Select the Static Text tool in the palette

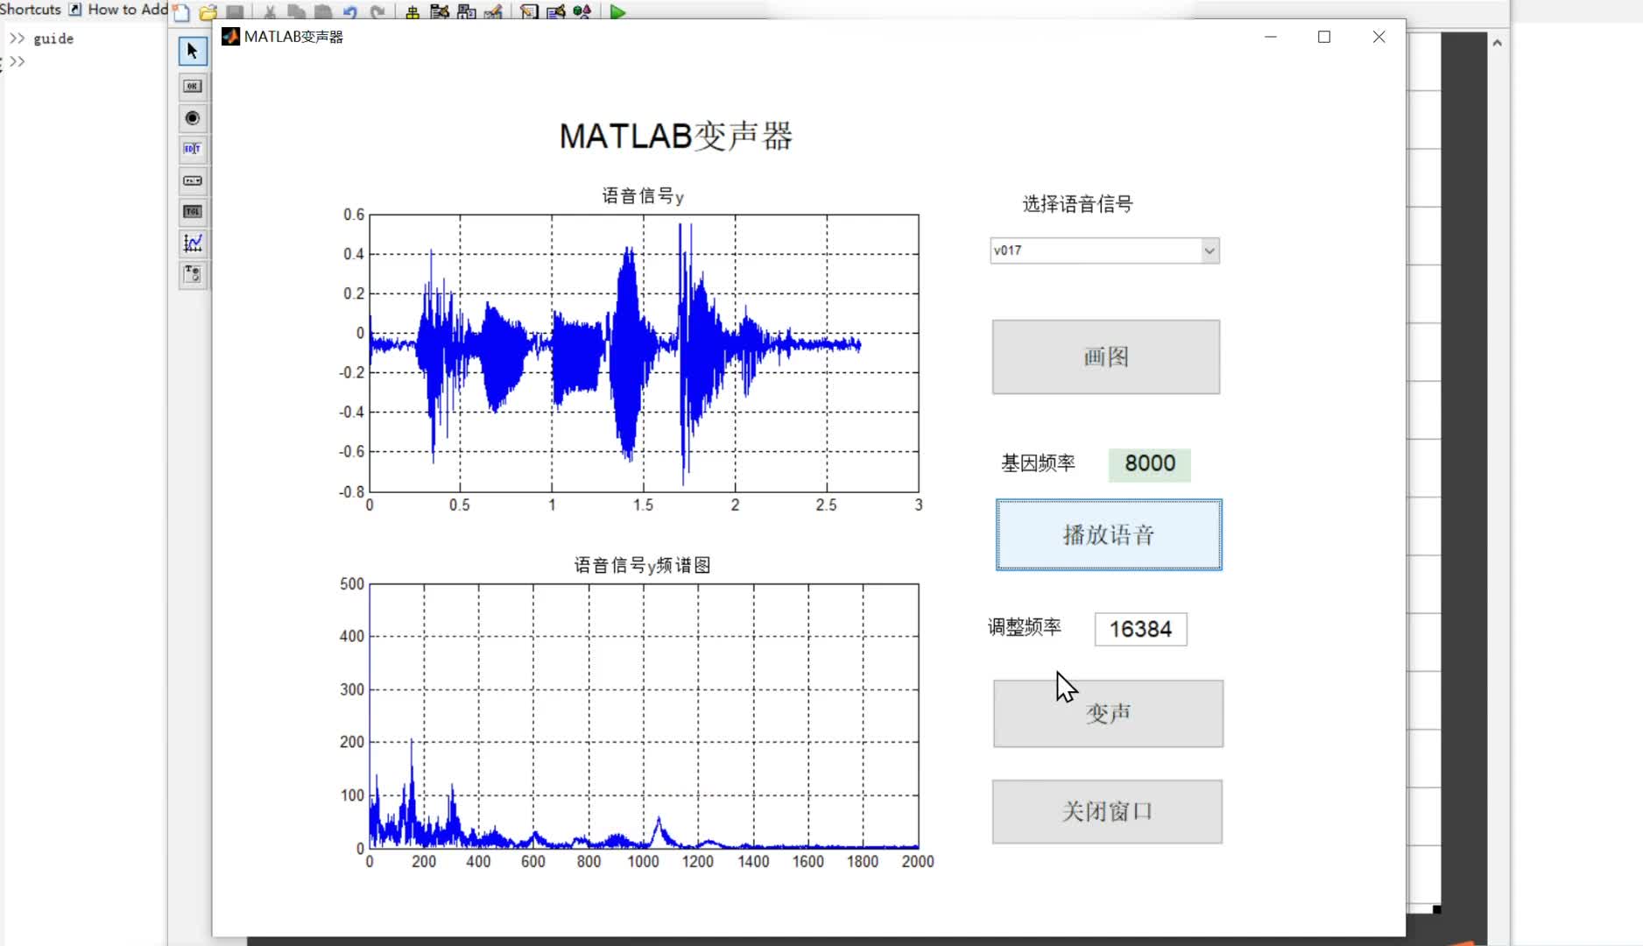pos(192,275)
